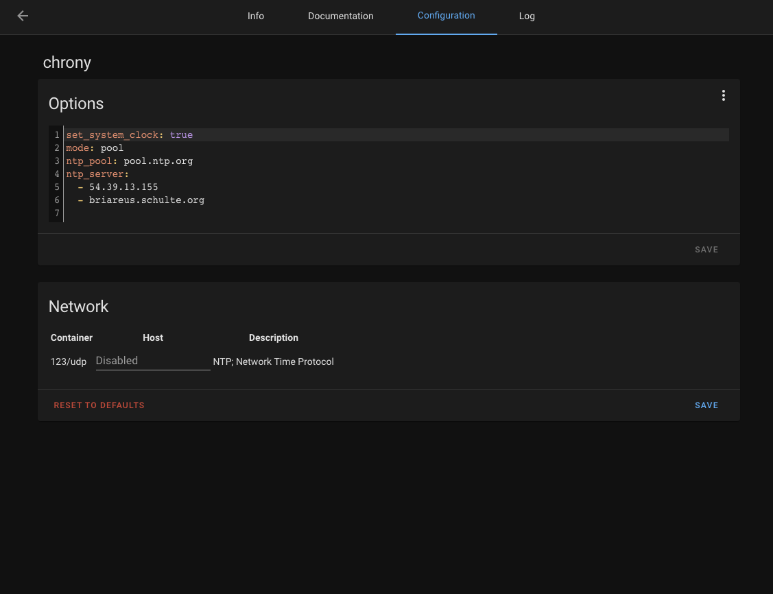
Task: Select the Configuration tab
Action: [446, 16]
